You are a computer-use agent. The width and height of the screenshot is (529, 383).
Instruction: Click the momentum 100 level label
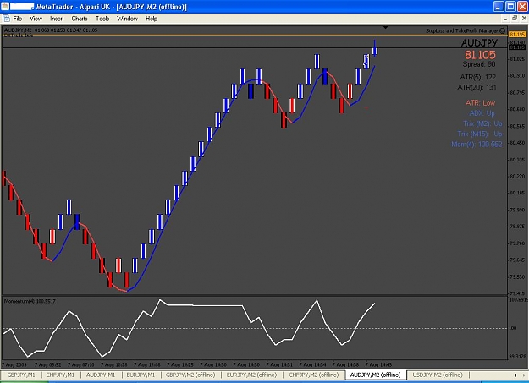pyautogui.click(x=513, y=328)
